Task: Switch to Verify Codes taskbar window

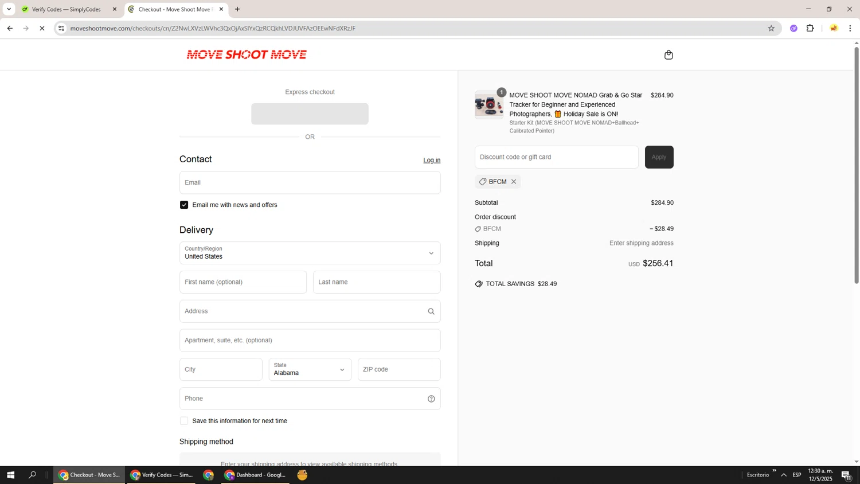Action: point(161,475)
